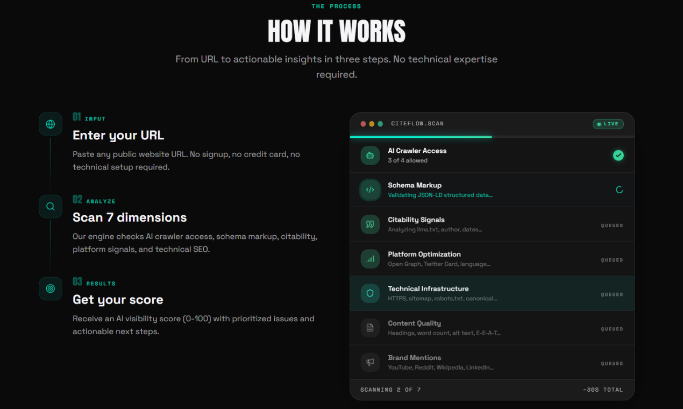Click the 03 RESULTS step label

pyautogui.click(x=94, y=282)
